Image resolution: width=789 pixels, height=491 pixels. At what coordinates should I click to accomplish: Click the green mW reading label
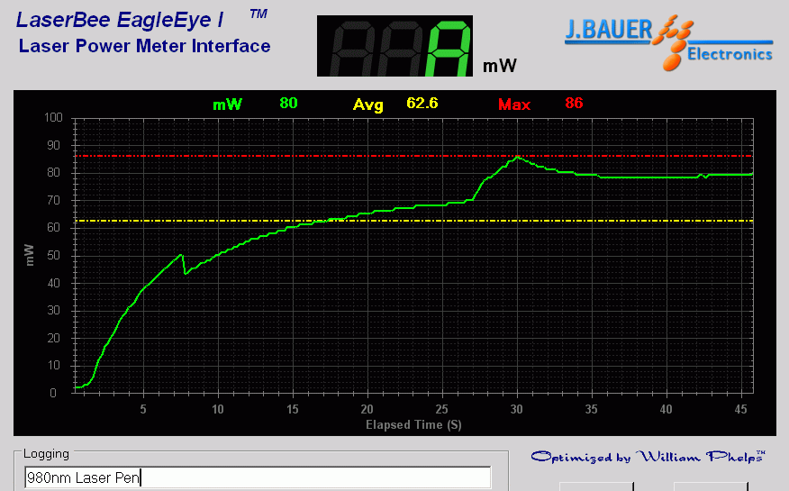coord(227,105)
